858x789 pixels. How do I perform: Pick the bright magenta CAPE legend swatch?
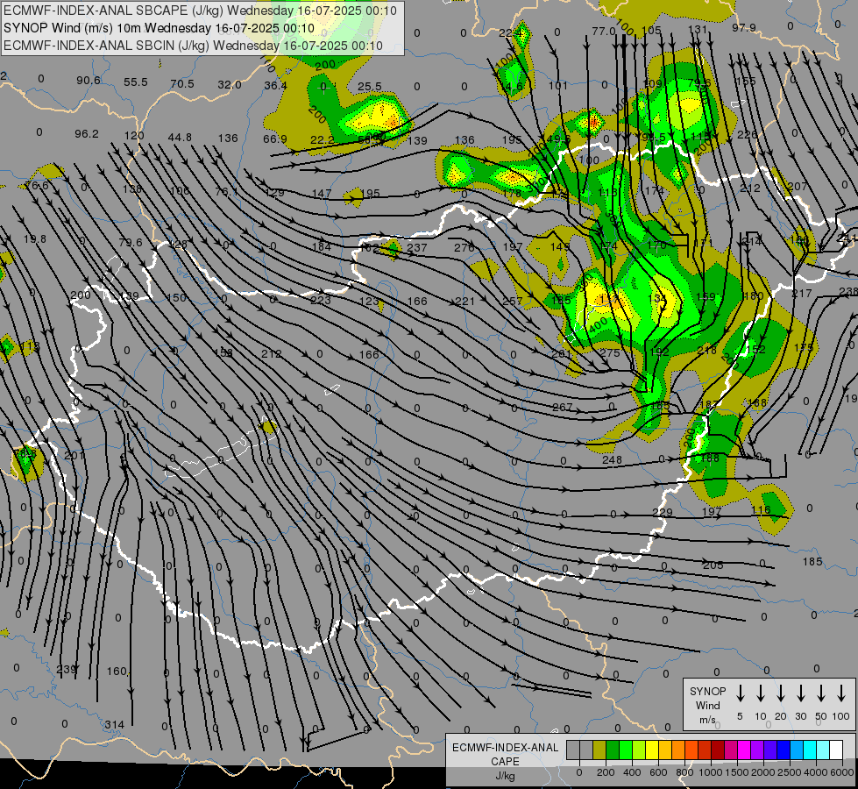(x=744, y=750)
